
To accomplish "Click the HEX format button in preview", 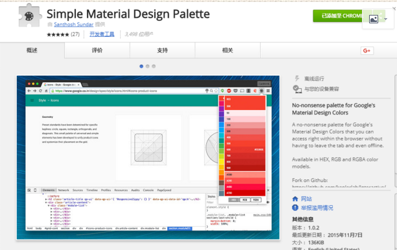I will click(234, 200).
